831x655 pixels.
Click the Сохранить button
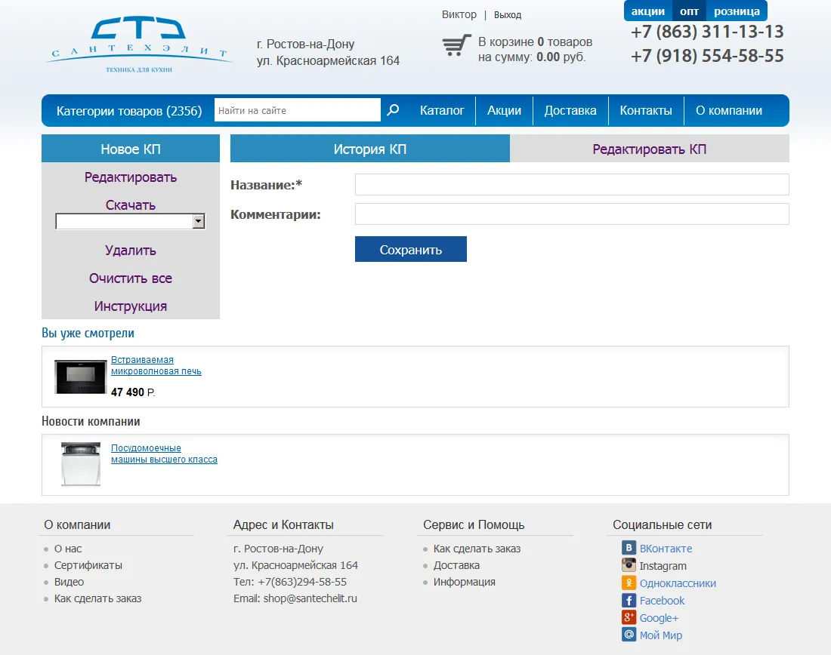(x=411, y=249)
